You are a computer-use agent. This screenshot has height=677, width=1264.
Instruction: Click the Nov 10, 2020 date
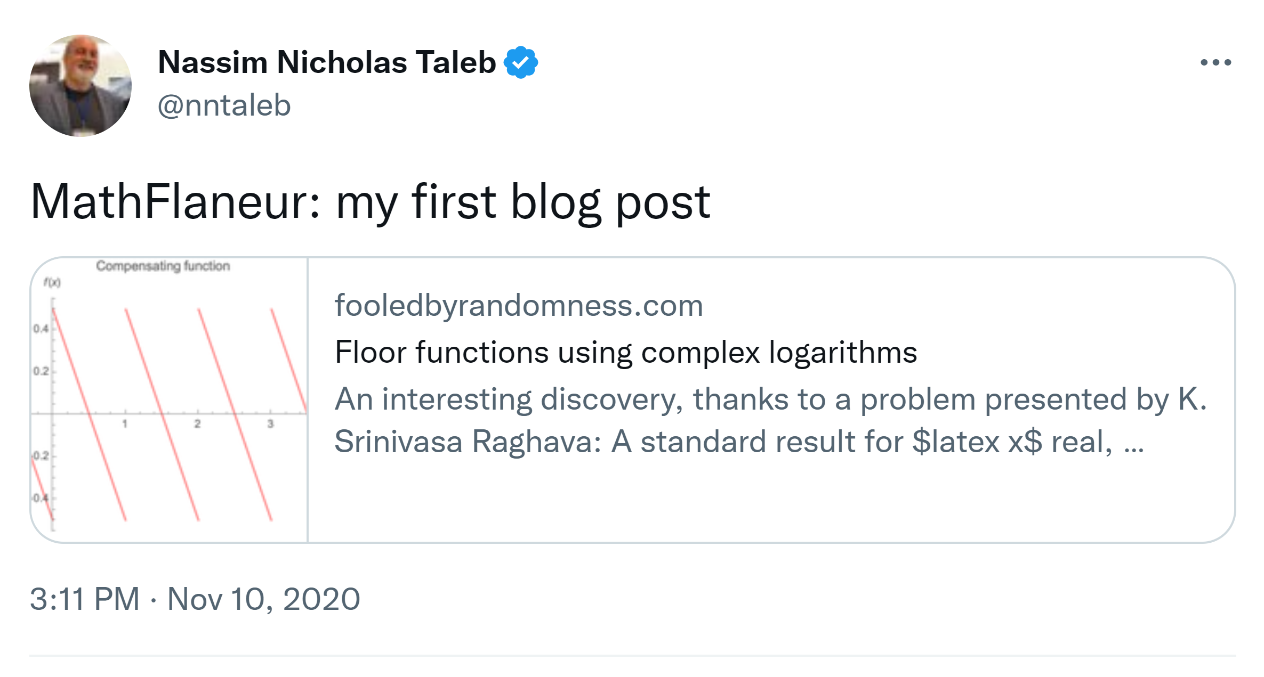click(x=263, y=599)
